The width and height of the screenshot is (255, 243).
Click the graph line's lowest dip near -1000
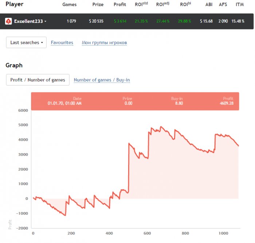[65, 215]
